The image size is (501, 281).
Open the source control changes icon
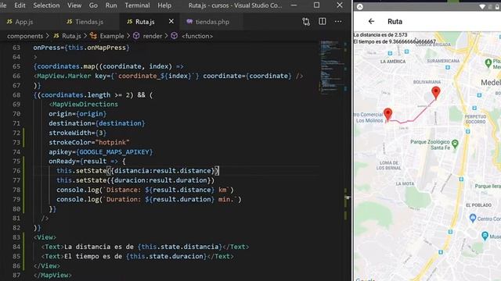coord(306,22)
